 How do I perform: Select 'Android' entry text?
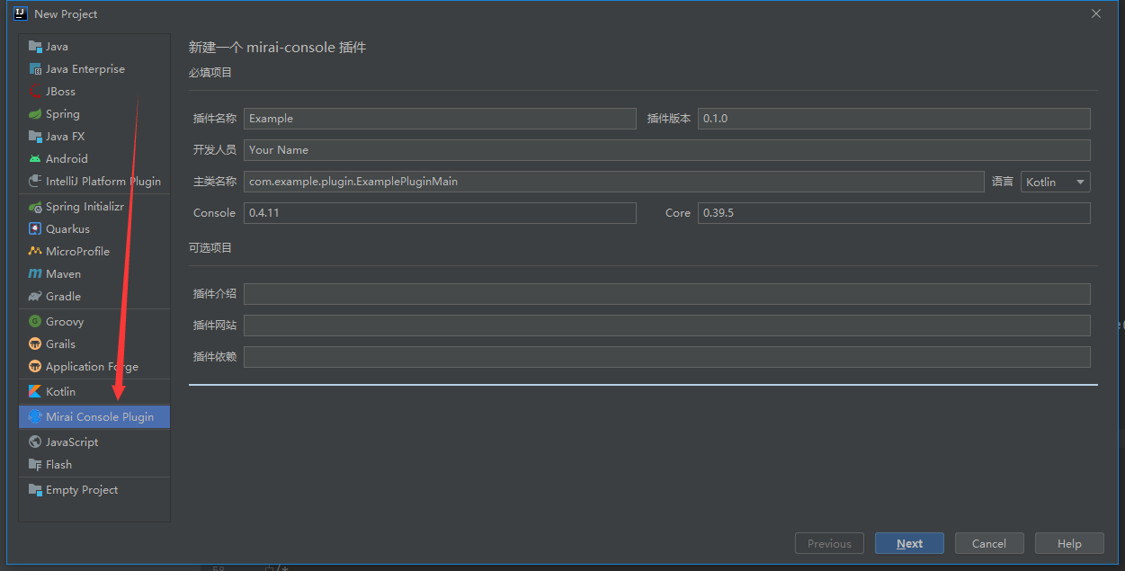click(x=67, y=159)
